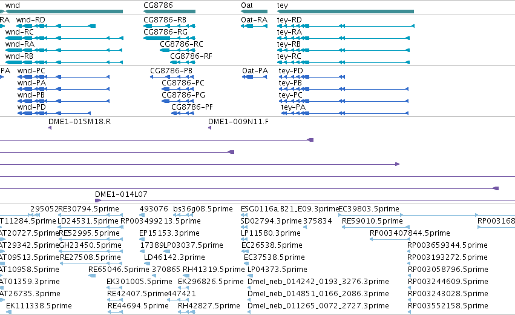Click the tey-RA transcript label
Screen dimensions: 515x315
(x=289, y=32)
